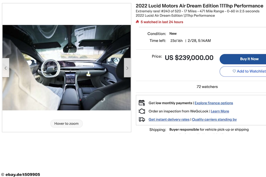Click the engine icon for WeGoLook inspection
The image size is (266, 177).
click(x=142, y=111)
